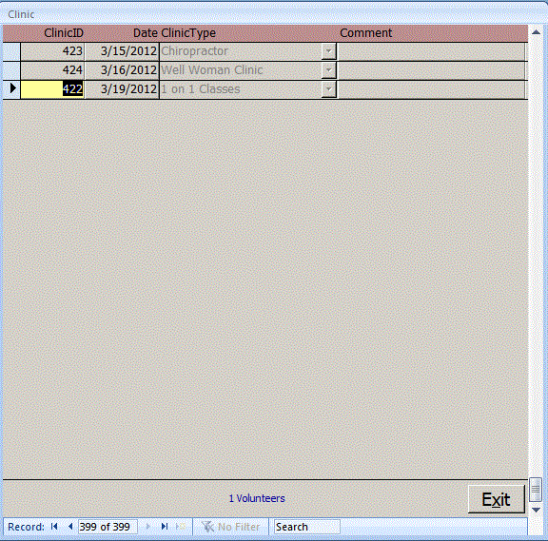Select row selector for ClinicID 423
Viewport: 548px width, 541px height.
pyautogui.click(x=11, y=51)
